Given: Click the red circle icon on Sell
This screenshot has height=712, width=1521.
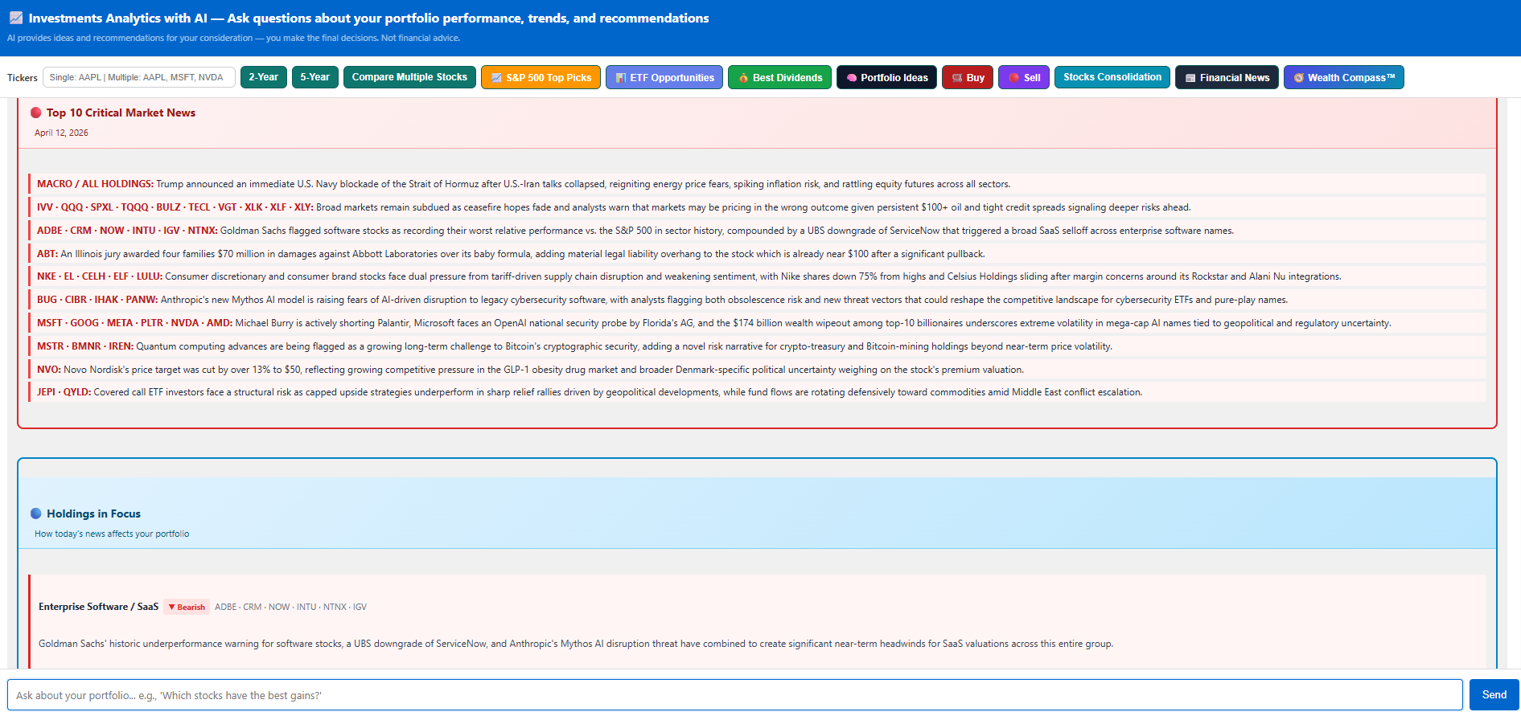Looking at the screenshot, I should pyautogui.click(x=1014, y=78).
